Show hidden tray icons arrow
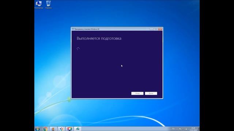Image resolution: width=234 pixels, height=131 pixels. pos(177,129)
